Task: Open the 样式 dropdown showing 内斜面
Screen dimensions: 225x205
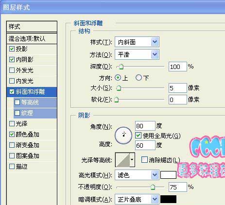Action: [x=137, y=42]
